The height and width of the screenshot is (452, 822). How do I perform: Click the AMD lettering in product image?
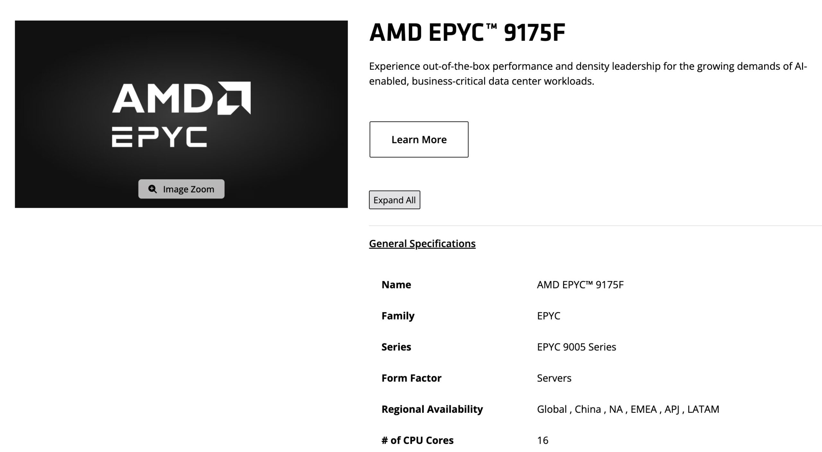163,98
